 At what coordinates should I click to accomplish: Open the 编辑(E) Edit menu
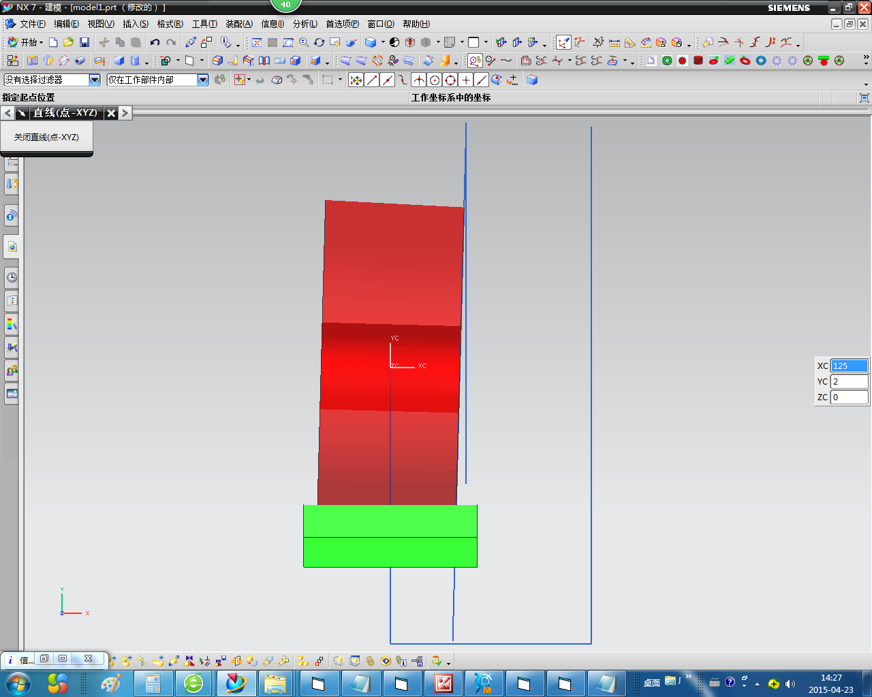point(66,24)
